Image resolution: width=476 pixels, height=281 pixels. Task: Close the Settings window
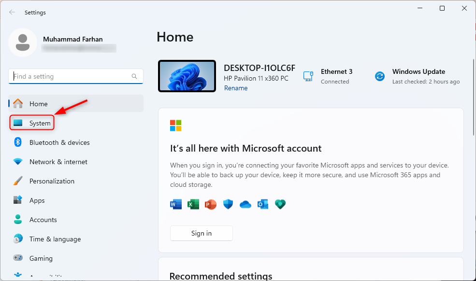tap(464, 8)
